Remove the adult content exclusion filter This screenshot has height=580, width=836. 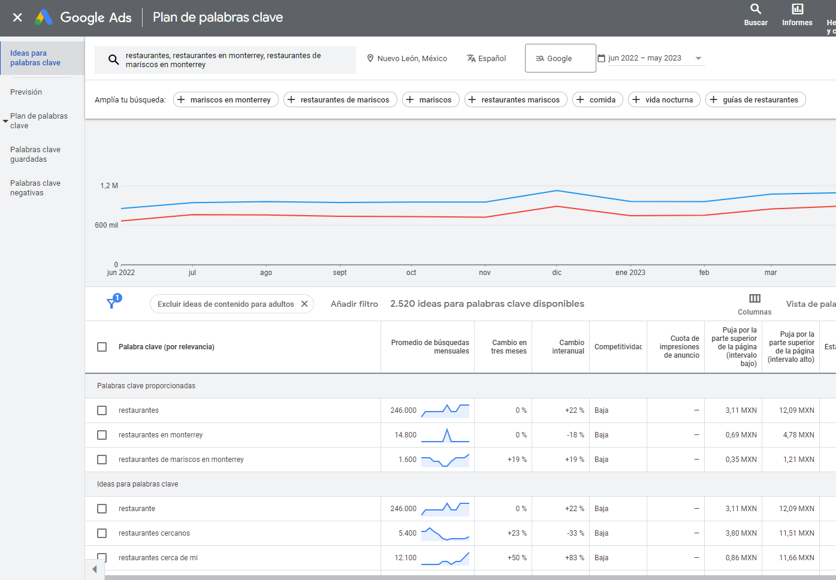click(304, 304)
